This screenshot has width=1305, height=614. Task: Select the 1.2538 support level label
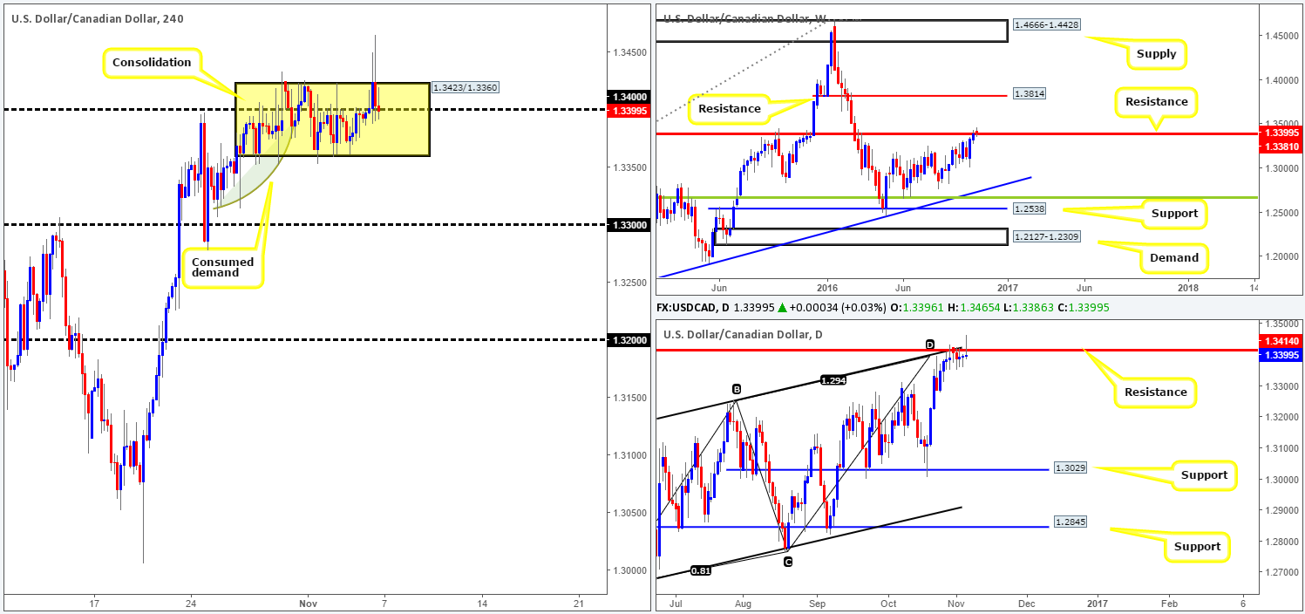pos(1030,209)
